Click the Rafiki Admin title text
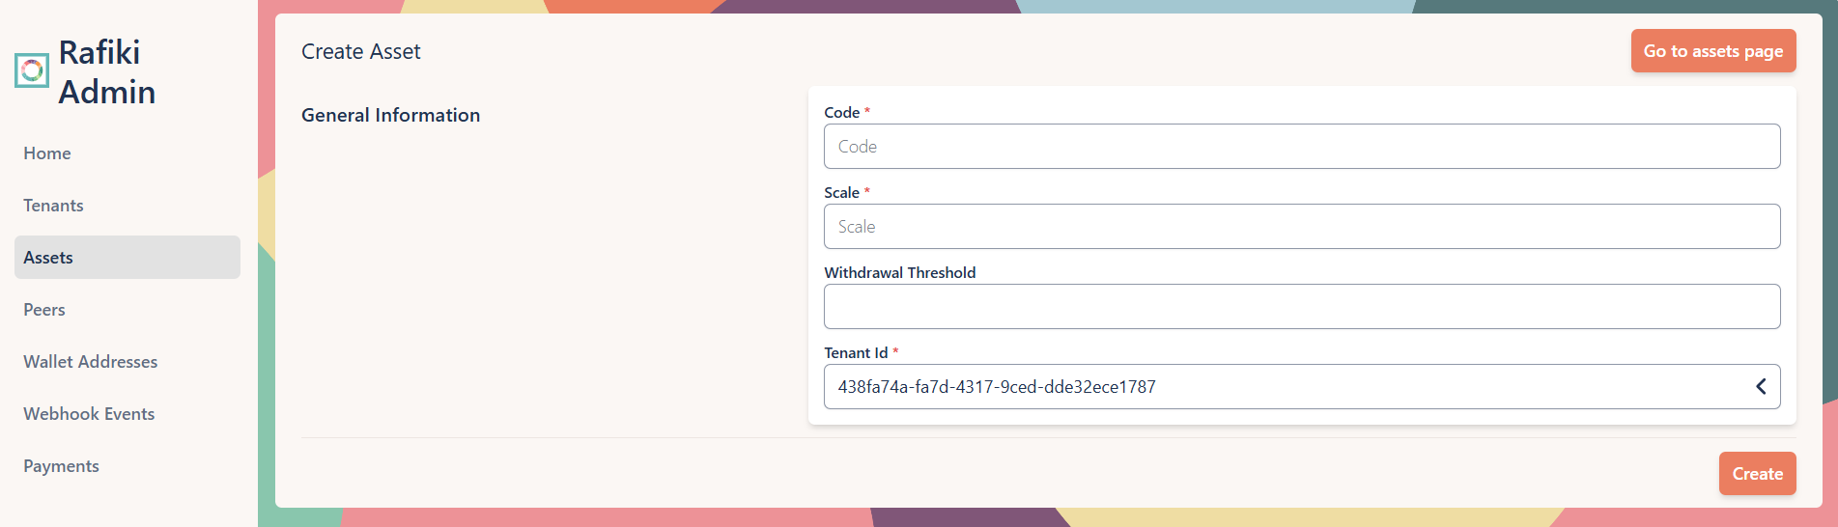Image resolution: width=1838 pixels, height=527 pixels. point(106,72)
